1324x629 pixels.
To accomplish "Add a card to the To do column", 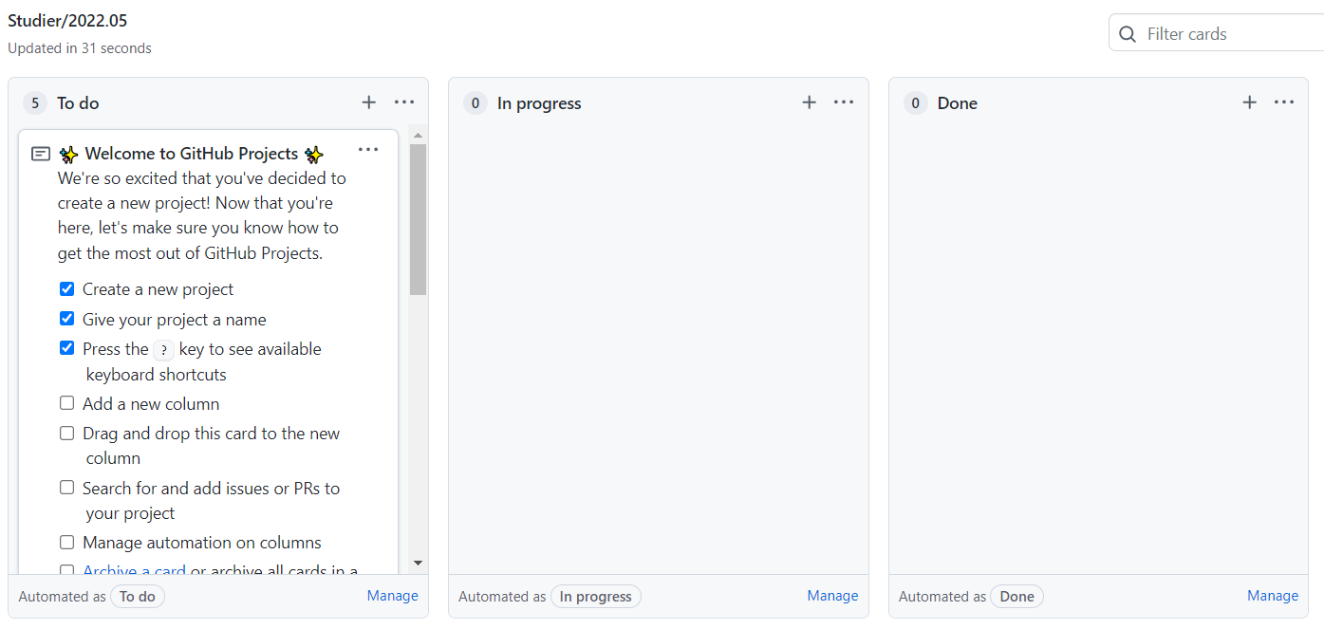I will tap(368, 102).
